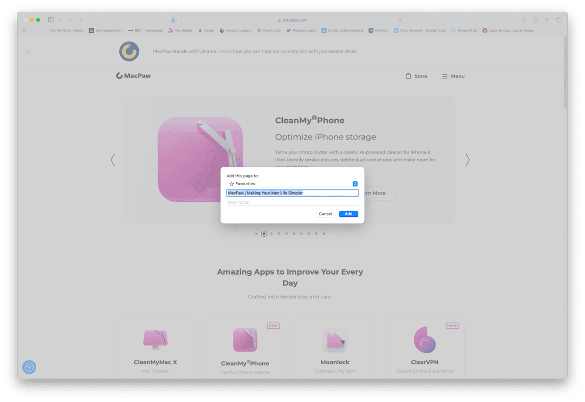Screen dimensions: 585x402
Task: Open the MyAviva bookmark
Action: coord(379,30)
